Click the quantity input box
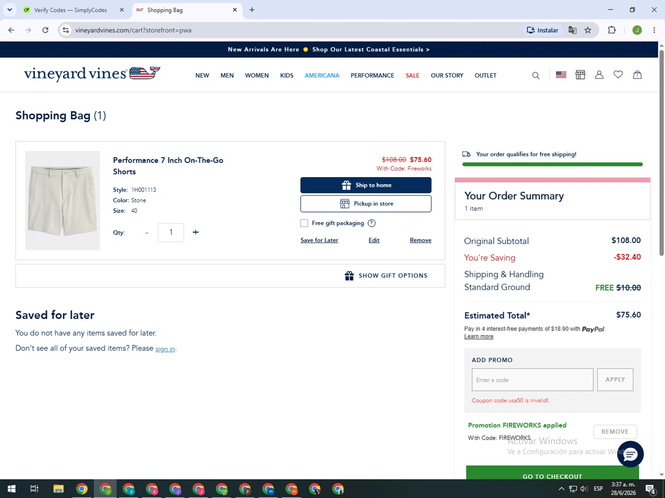Image resolution: width=665 pixels, height=498 pixels. point(171,232)
